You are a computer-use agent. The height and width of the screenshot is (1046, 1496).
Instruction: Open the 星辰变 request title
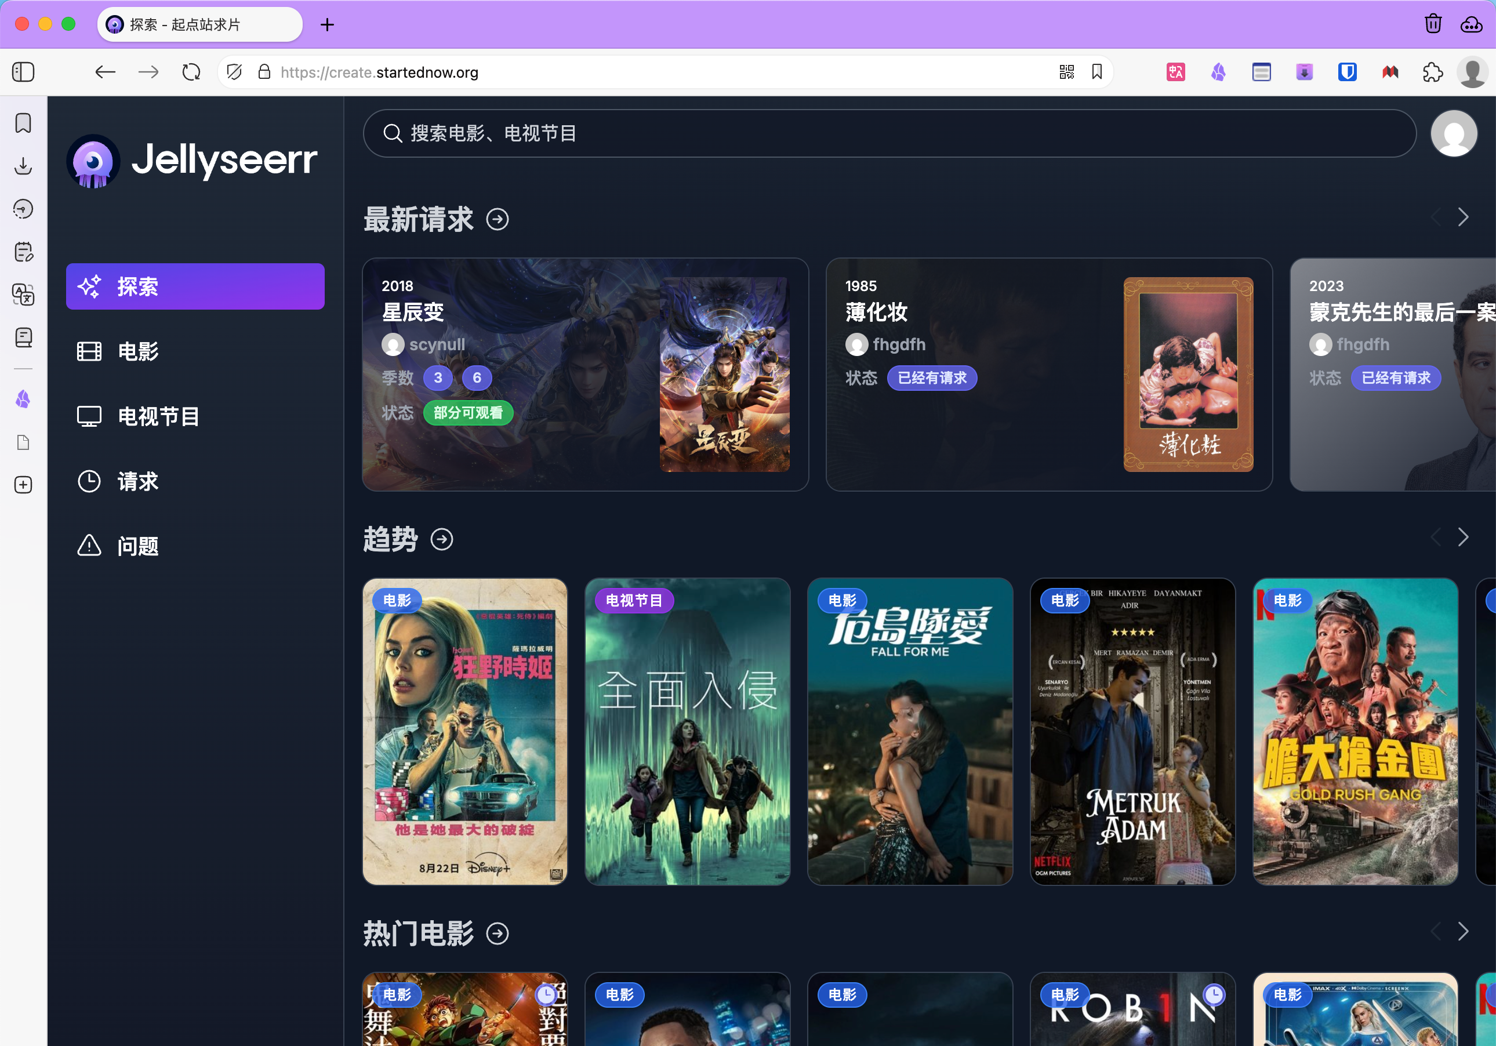tap(412, 312)
